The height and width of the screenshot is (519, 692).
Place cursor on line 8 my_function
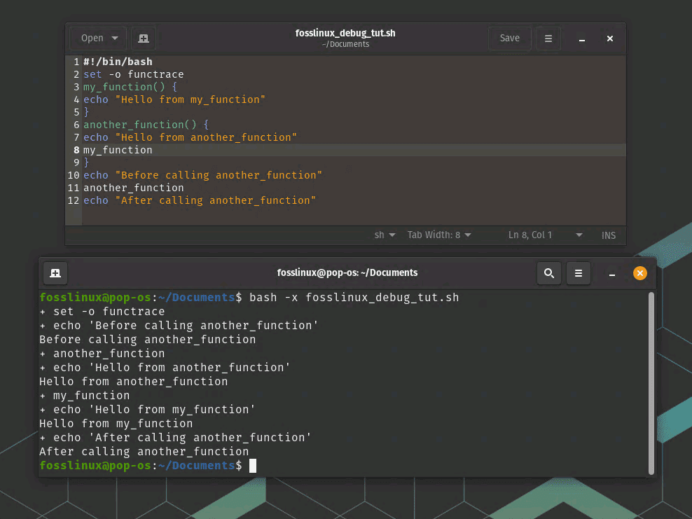[118, 150]
